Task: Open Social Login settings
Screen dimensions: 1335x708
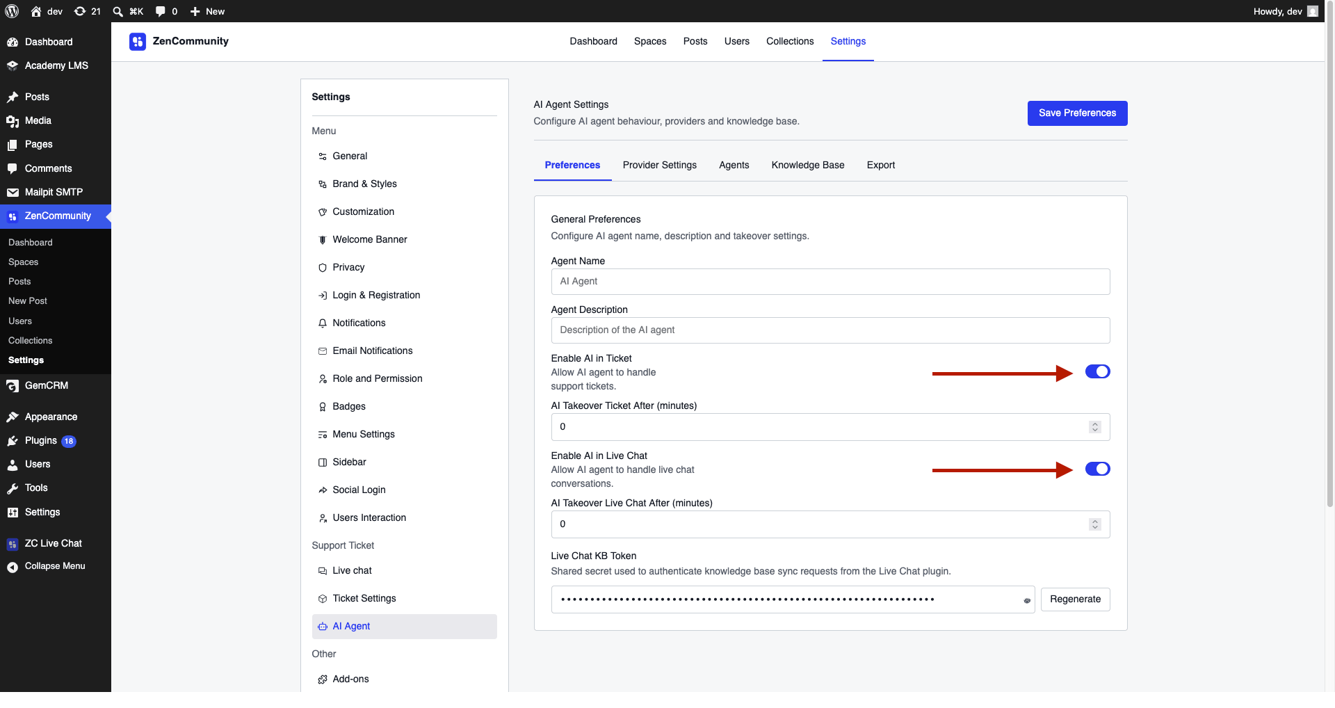Action: tap(405, 490)
